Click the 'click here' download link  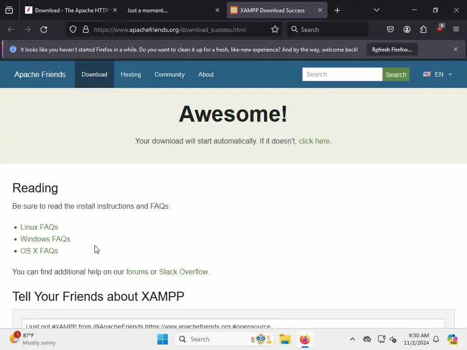point(314,141)
